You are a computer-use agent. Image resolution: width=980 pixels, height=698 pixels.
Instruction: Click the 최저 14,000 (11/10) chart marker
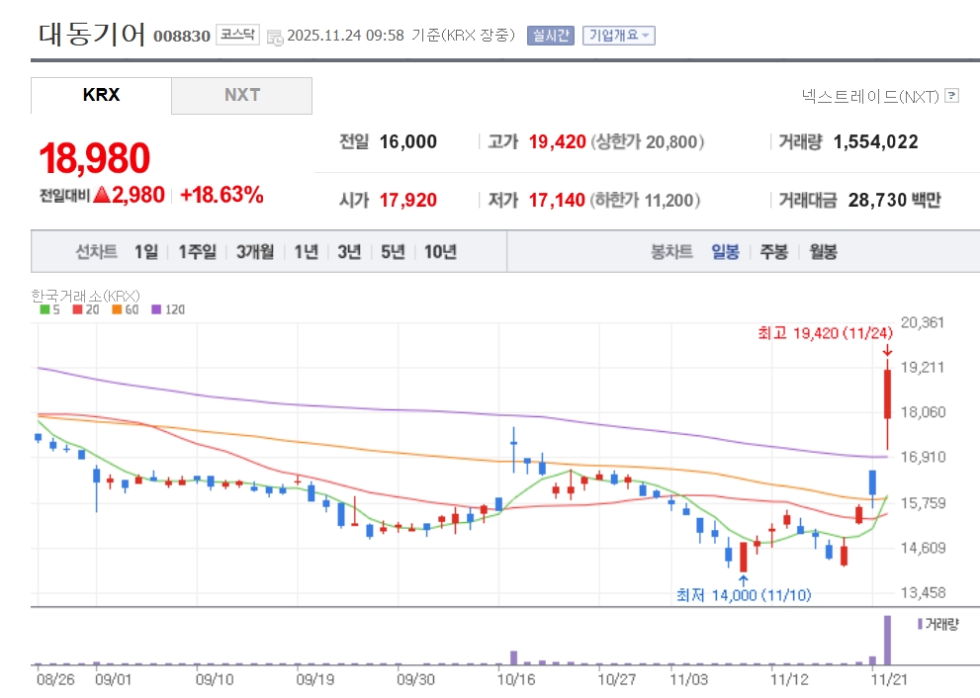[x=744, y=595]
